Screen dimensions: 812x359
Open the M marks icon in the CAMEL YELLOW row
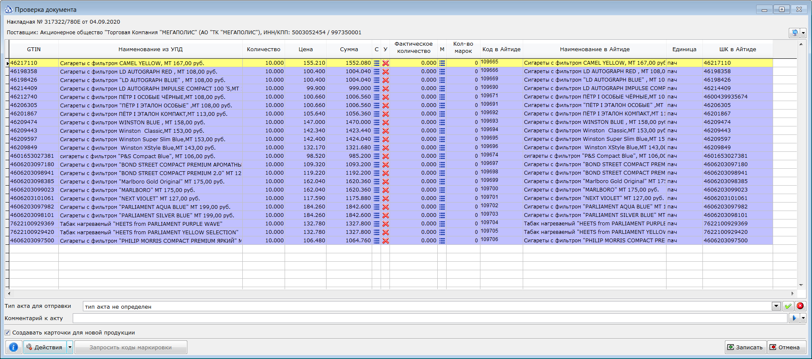point(442,63)
